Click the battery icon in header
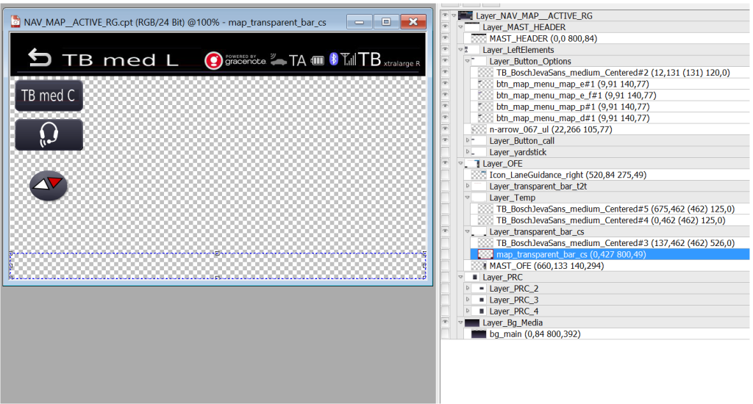 pyautogui.click(x=318, y=60)
